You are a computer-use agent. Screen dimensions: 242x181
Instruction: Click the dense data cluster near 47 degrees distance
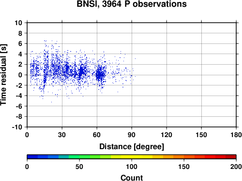tap(81, 71)
